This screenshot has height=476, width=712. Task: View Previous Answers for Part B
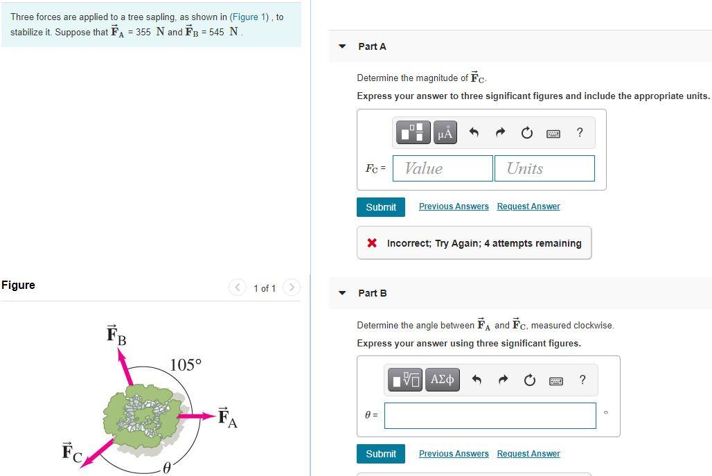(454, 453)
